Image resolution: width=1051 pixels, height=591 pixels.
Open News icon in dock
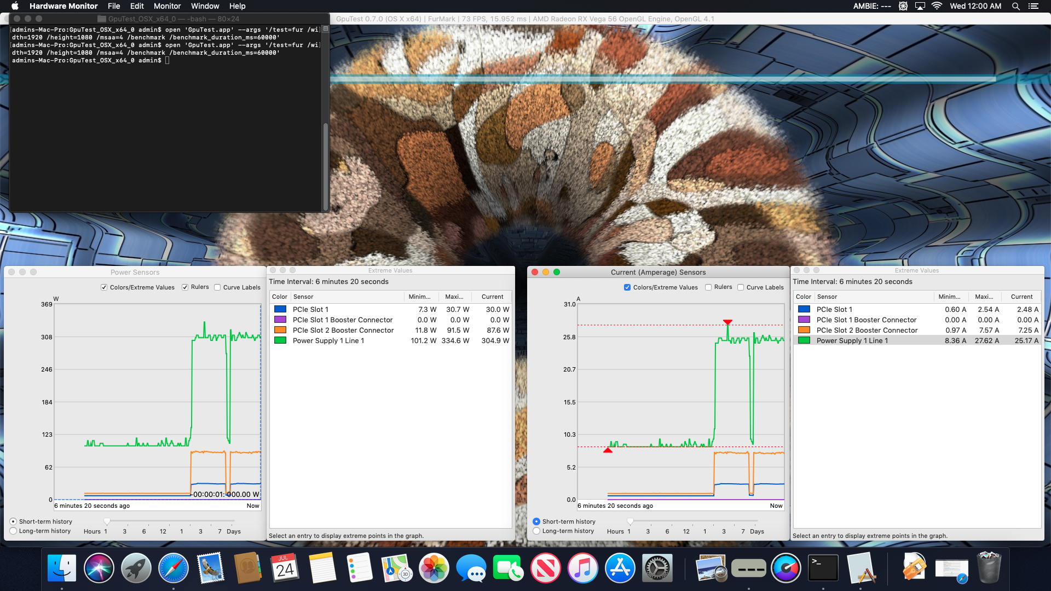point(546,568)
